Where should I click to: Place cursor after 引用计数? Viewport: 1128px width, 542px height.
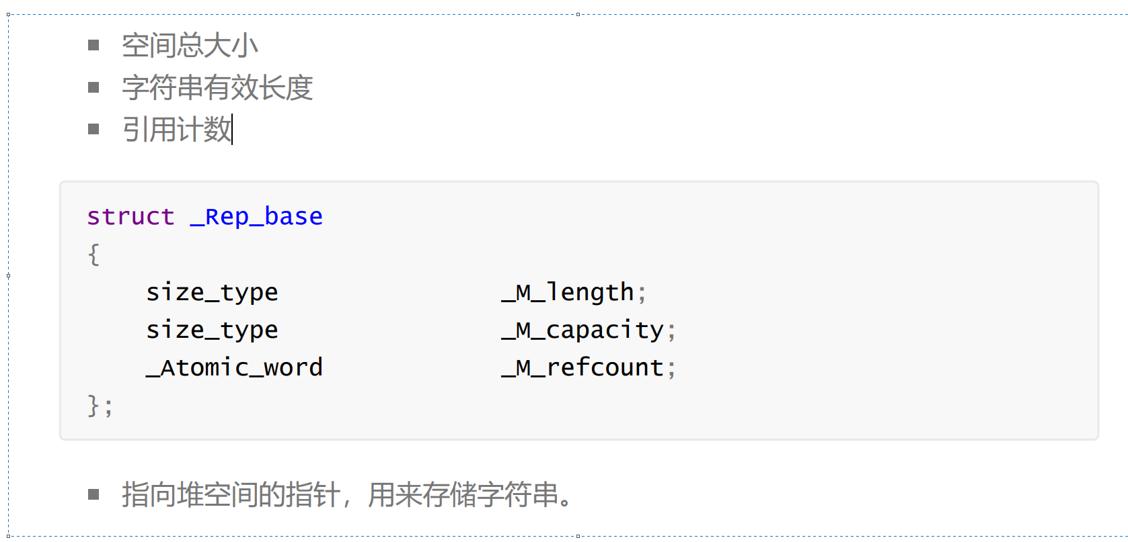pos(232,129)
